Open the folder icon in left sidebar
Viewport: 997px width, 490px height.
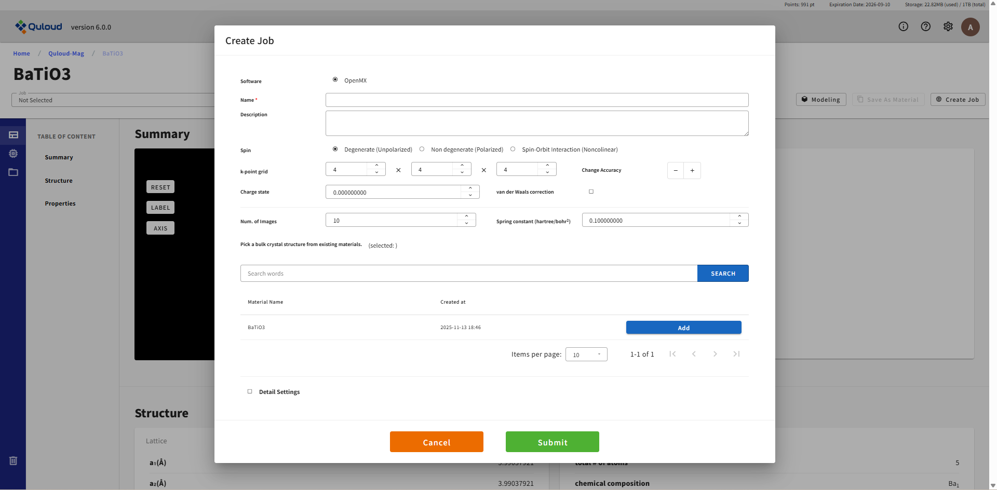[x=14, y=172]
